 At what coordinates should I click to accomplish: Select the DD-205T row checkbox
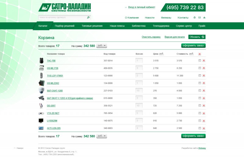click(200, 105)
